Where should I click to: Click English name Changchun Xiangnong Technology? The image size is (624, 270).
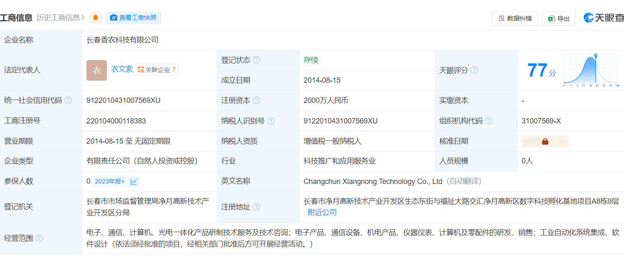coord(373,182)
